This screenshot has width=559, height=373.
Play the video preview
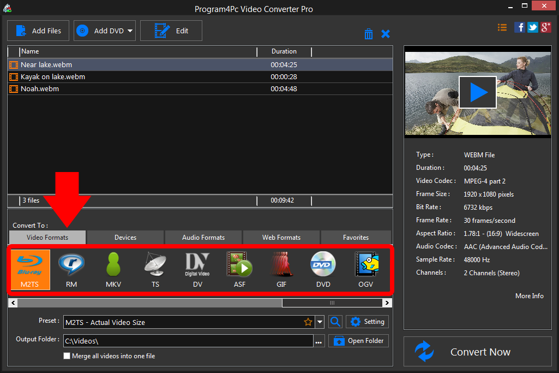tap(478, 92)
